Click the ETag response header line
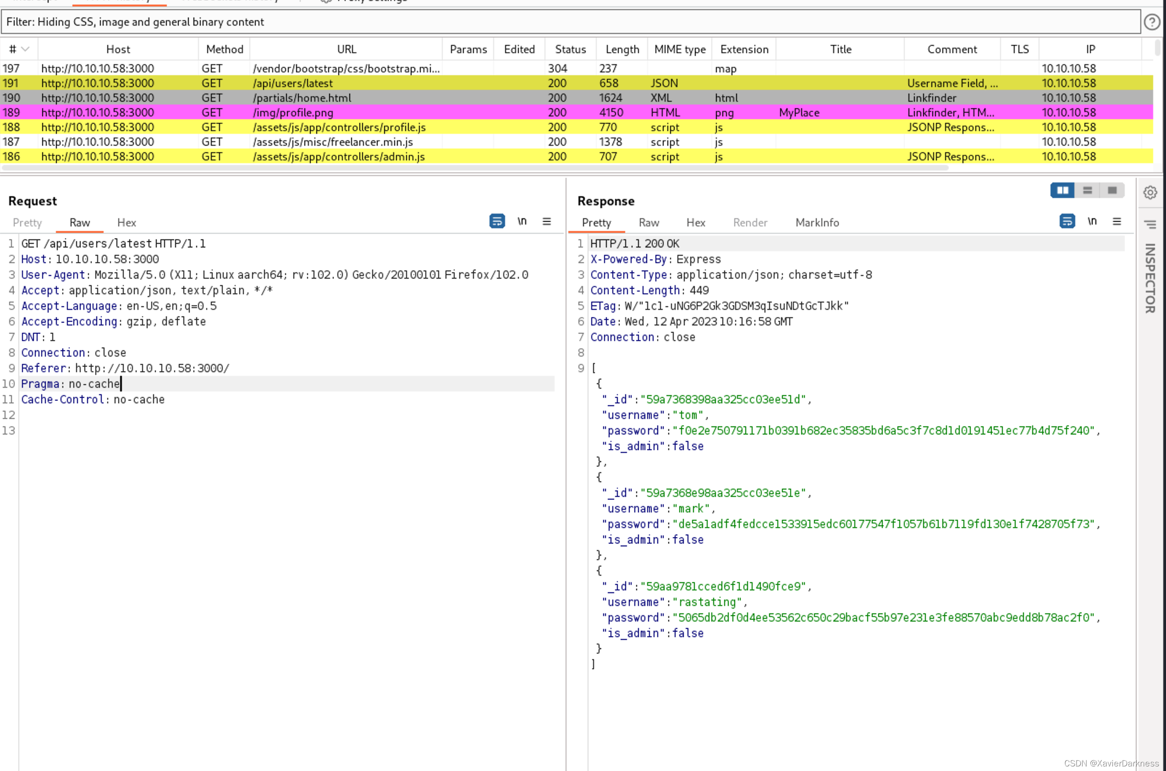 (x=719, y=306)
